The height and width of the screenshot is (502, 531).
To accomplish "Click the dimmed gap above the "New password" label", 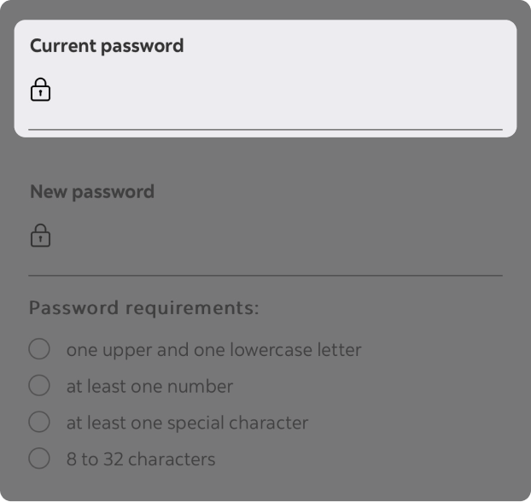I will 265,158.
